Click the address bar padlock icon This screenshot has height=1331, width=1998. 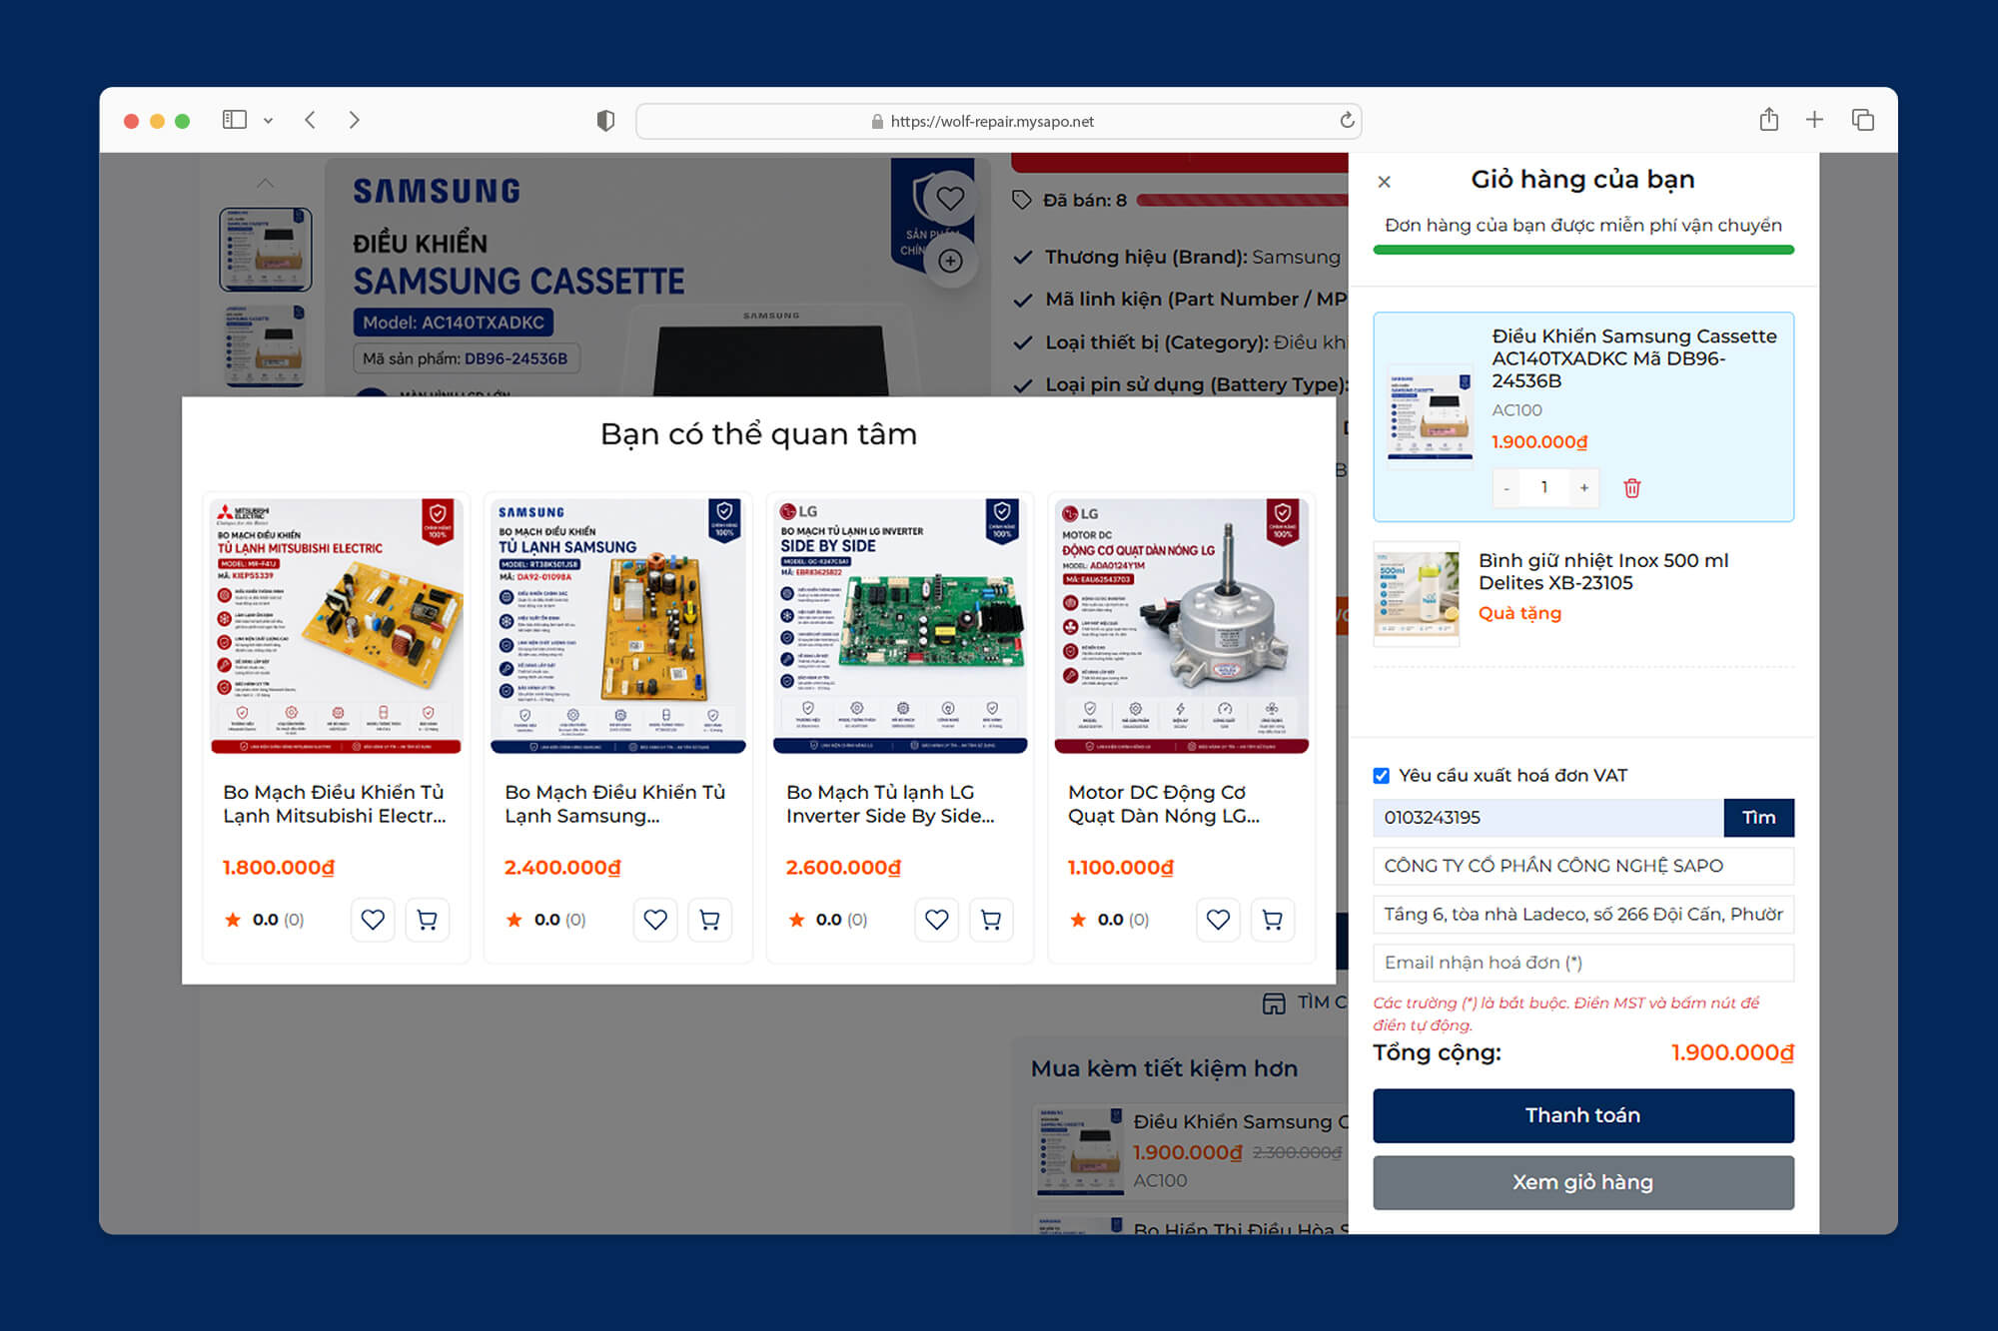[x=877, y=121]
